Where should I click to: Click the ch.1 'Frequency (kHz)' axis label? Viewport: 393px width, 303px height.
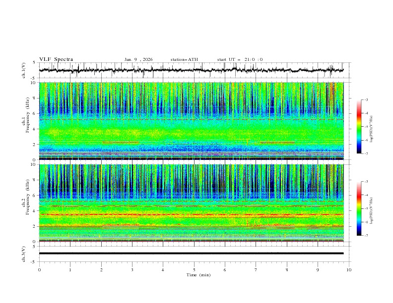pyautogui.click(x=27, y=115)
